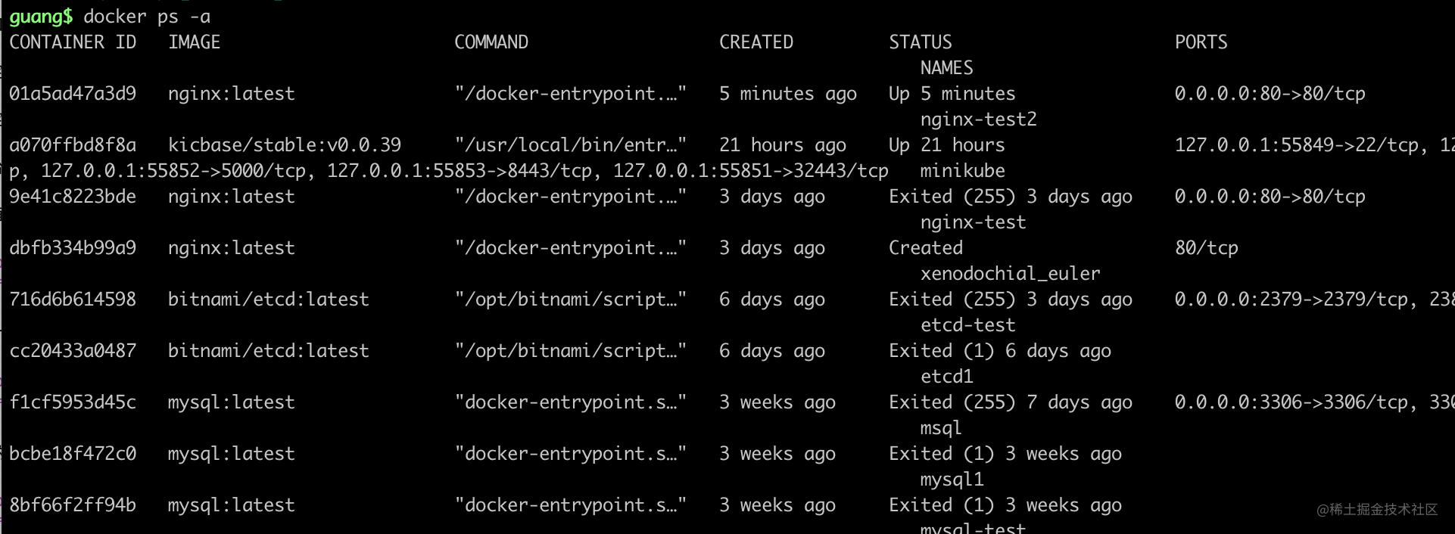Click the IMAGE column header
This screenshot has height=534, width=1455.
click(194, 42)
